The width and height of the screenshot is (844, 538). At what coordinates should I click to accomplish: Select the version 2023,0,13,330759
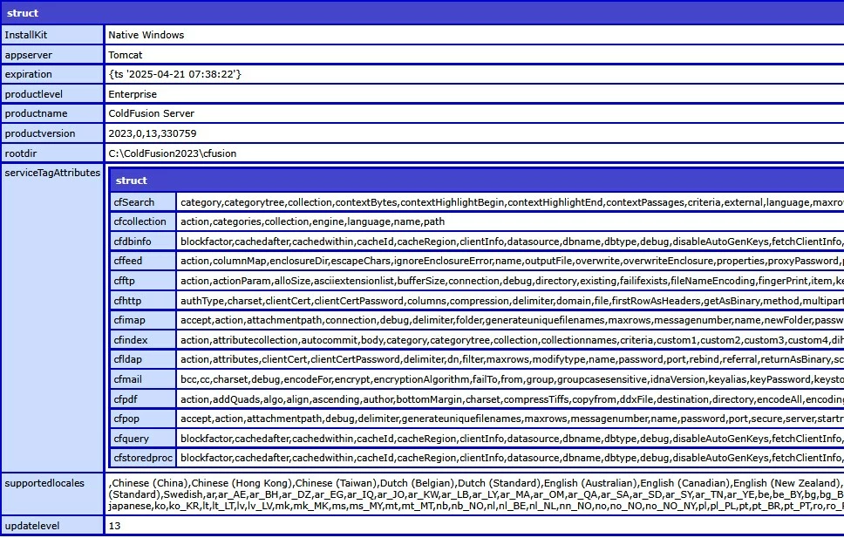[x=153, y=133]
